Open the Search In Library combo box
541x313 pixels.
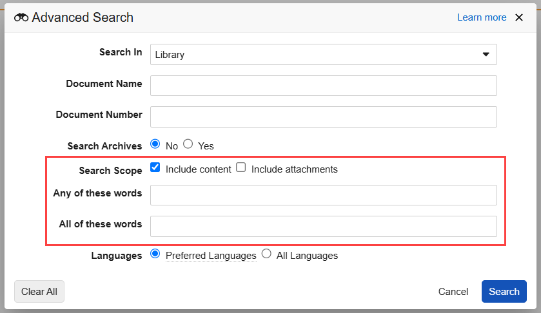(x=316, y=55)
